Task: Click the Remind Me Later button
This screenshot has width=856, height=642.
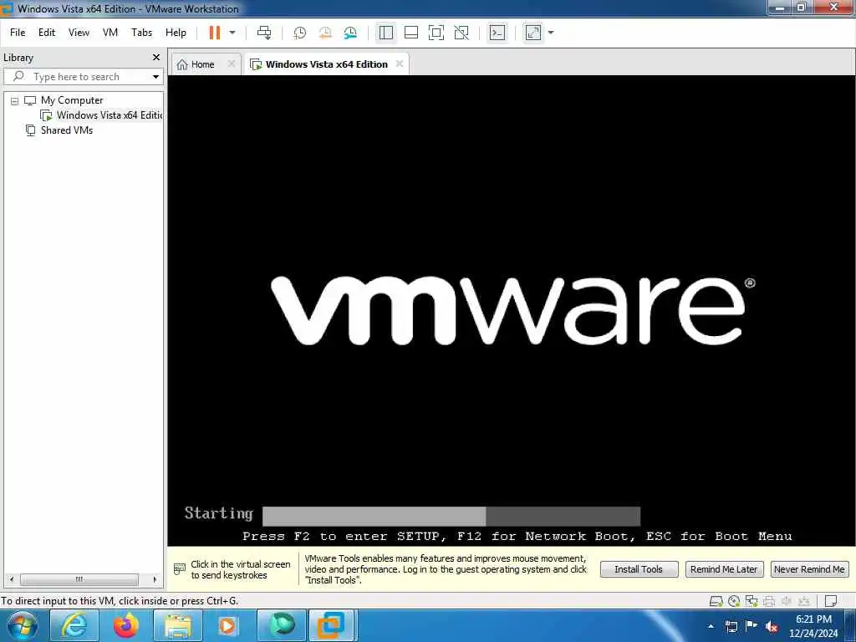Action: coord(723,569)
